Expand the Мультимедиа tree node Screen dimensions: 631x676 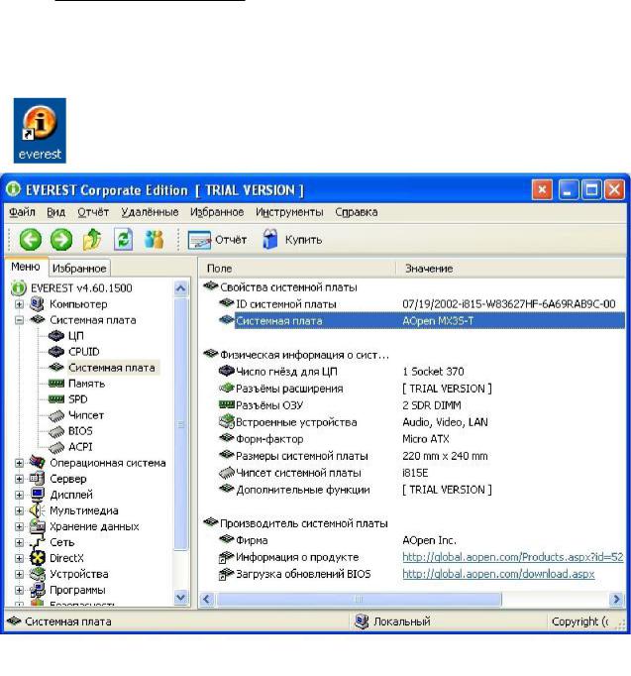coord(19,510)
